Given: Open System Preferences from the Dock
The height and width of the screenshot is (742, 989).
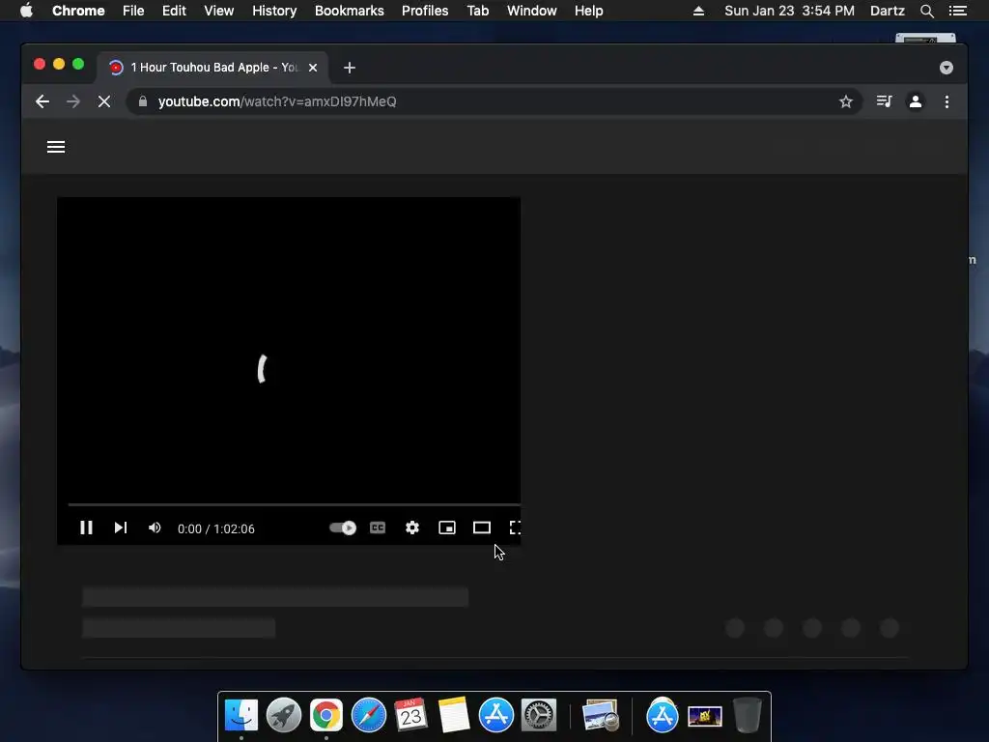Looking at the screenshot, I should click(x=539, y=716).
